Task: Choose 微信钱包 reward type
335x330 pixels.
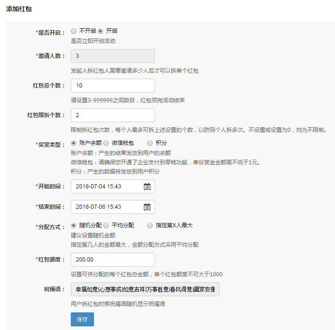Action: click(x=106, y=143)
